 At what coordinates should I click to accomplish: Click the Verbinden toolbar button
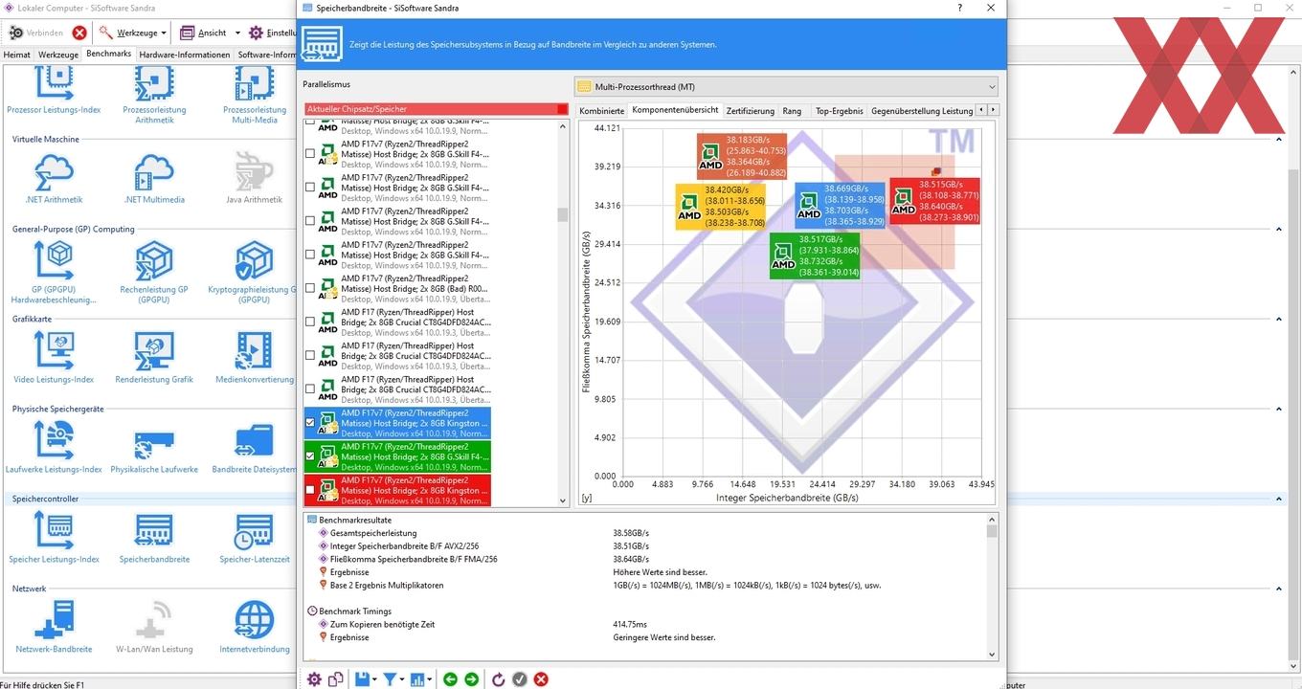(x=36, y=33)
